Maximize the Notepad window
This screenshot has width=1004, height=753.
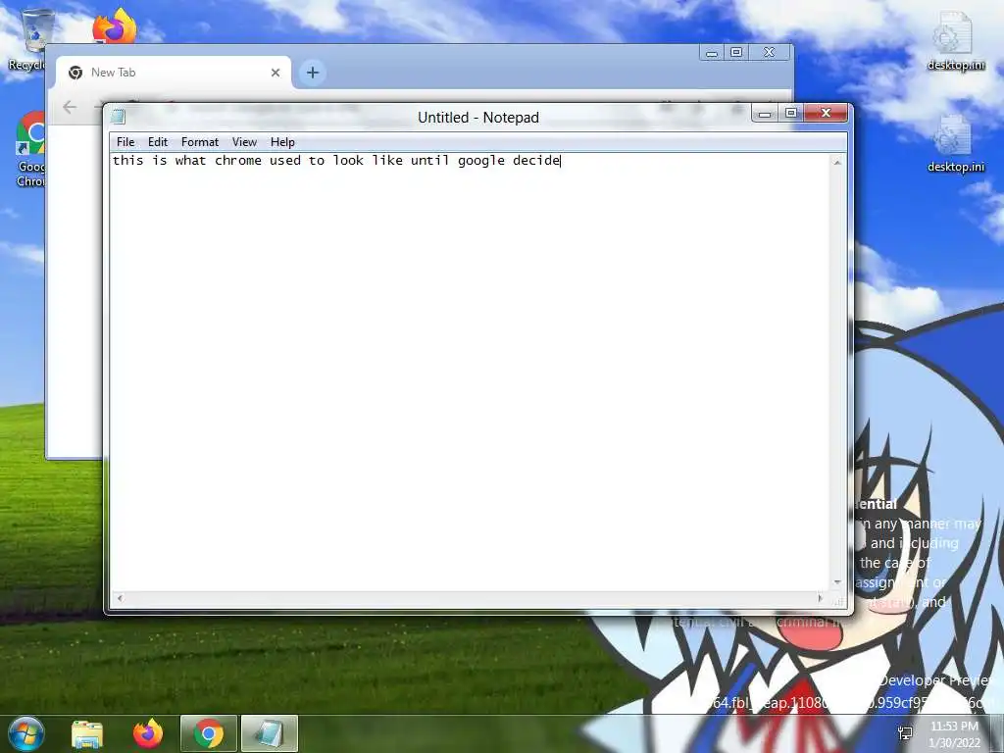click(791, 114)
